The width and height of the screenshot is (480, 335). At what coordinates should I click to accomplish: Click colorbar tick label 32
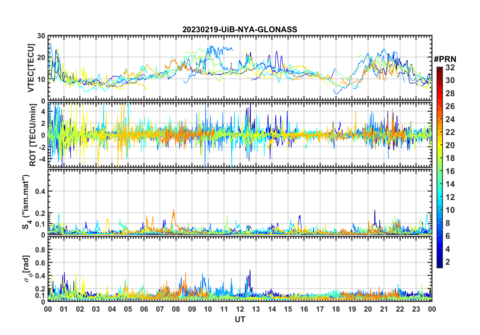pos(450,67)
